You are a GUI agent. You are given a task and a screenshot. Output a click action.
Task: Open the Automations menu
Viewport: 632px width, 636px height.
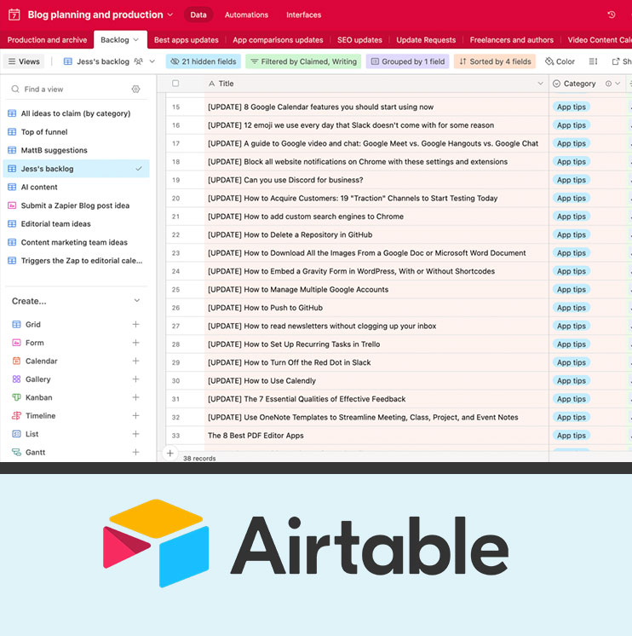[x=246, y=14]
